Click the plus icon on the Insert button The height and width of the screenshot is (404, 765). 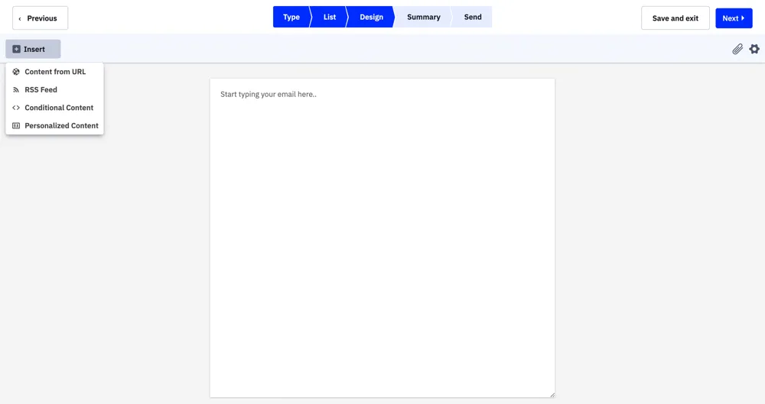coord(17,49)
